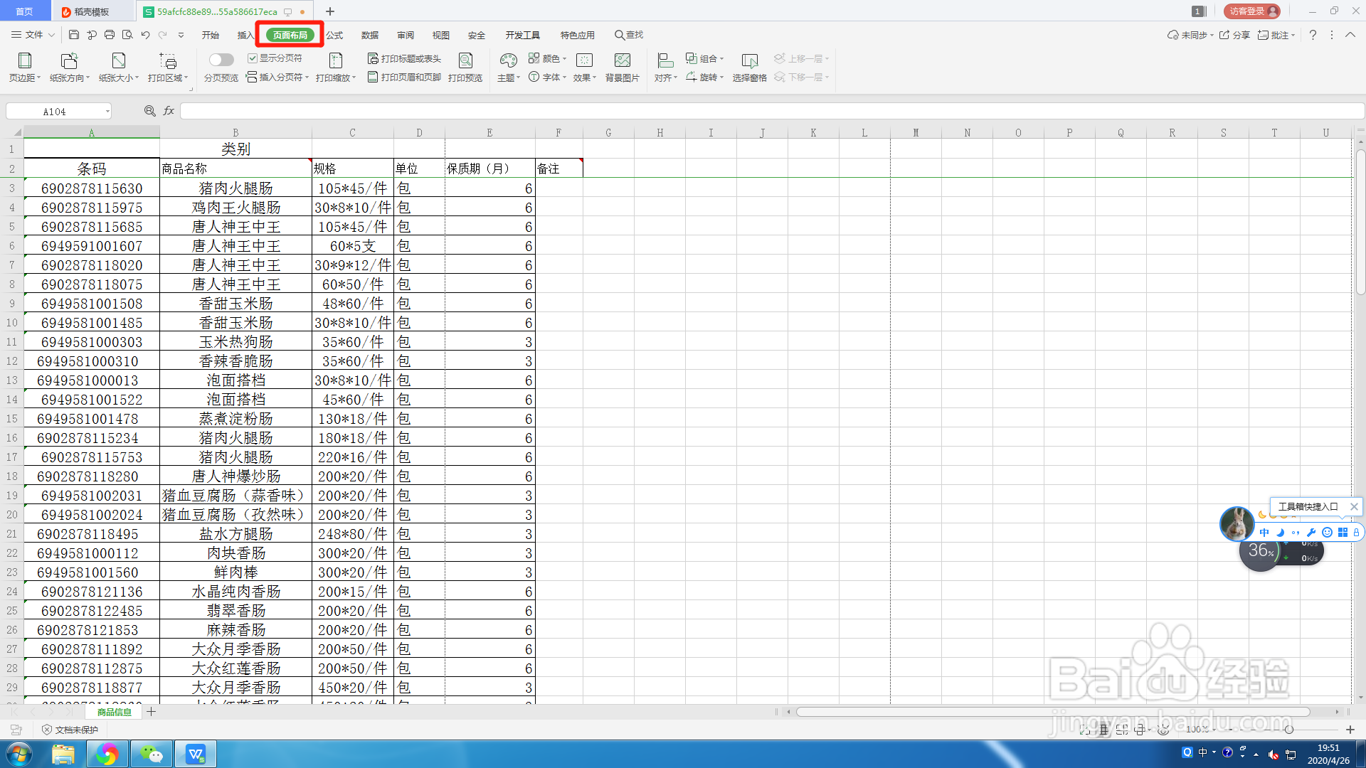Click 背景图片 background image icon
This screenshot has height=768, width=1366.
[622, 61]
